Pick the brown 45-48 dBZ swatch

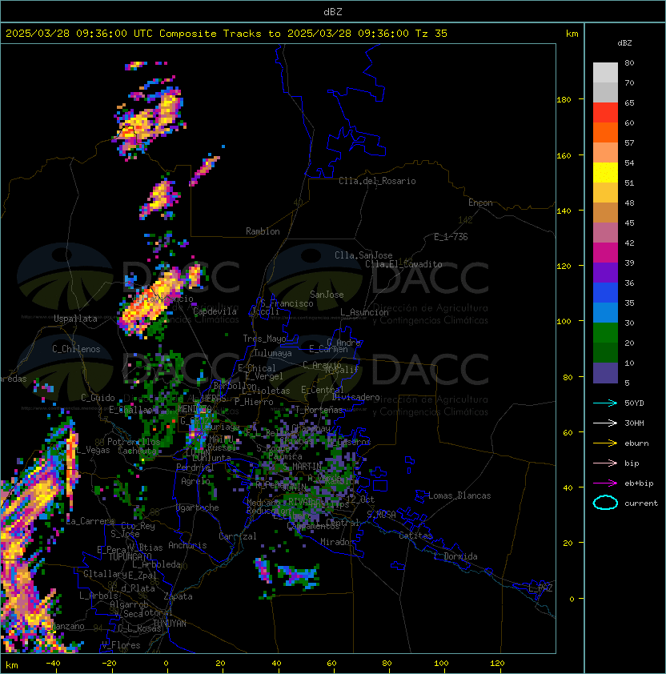(x=605, y=212)
